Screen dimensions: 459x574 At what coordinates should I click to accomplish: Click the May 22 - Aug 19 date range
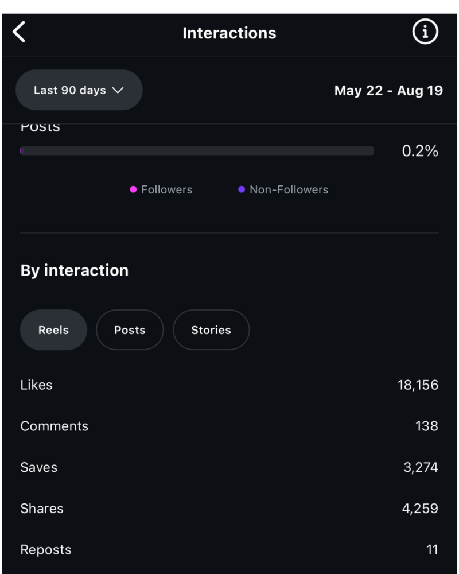pyautogui.click(x=388, y=91)
